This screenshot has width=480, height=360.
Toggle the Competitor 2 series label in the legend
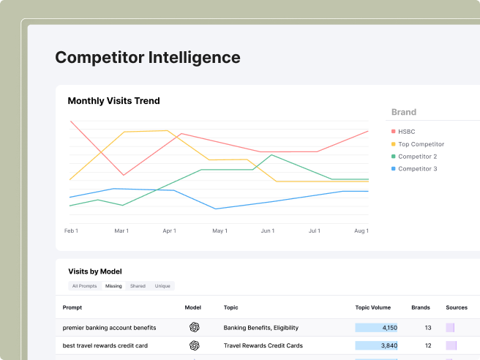point(417,157)
